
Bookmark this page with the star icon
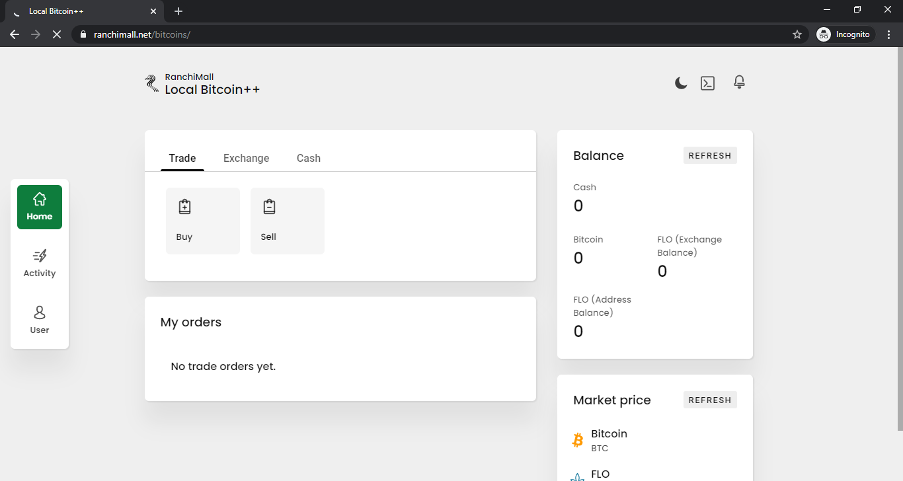[797, 34]
